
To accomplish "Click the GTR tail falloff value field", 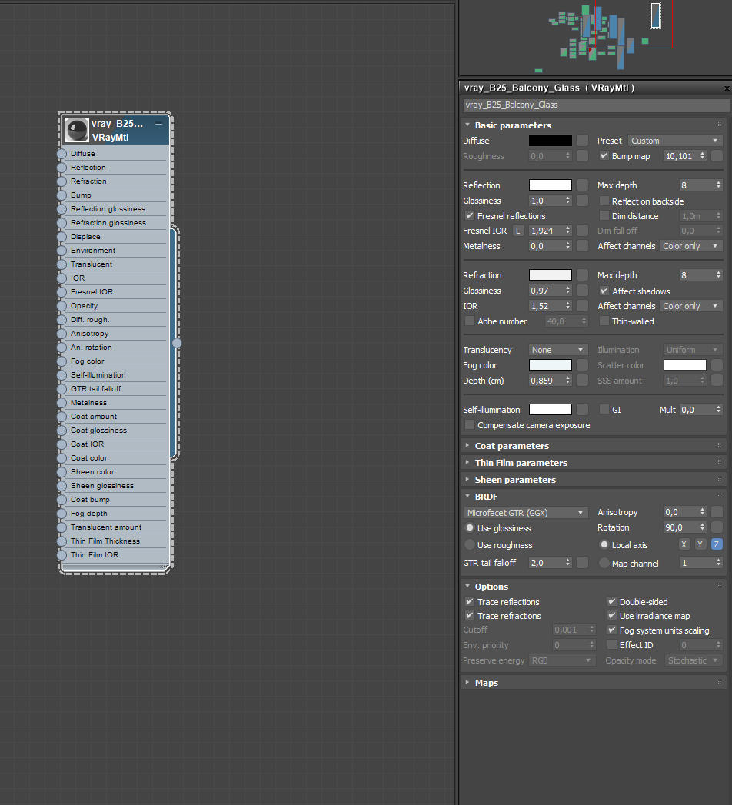I will (x=546, y=563).
